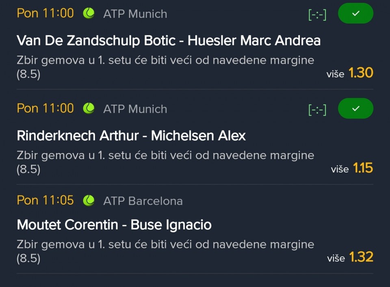The image size is (390, 287).
Task: Click bet description under Van De Zandschulp match
Action: tap(165, 67)
